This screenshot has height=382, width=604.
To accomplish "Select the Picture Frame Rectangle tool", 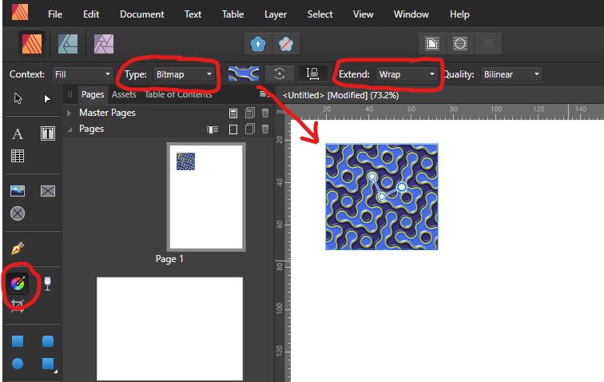I will tap(48, 191).
